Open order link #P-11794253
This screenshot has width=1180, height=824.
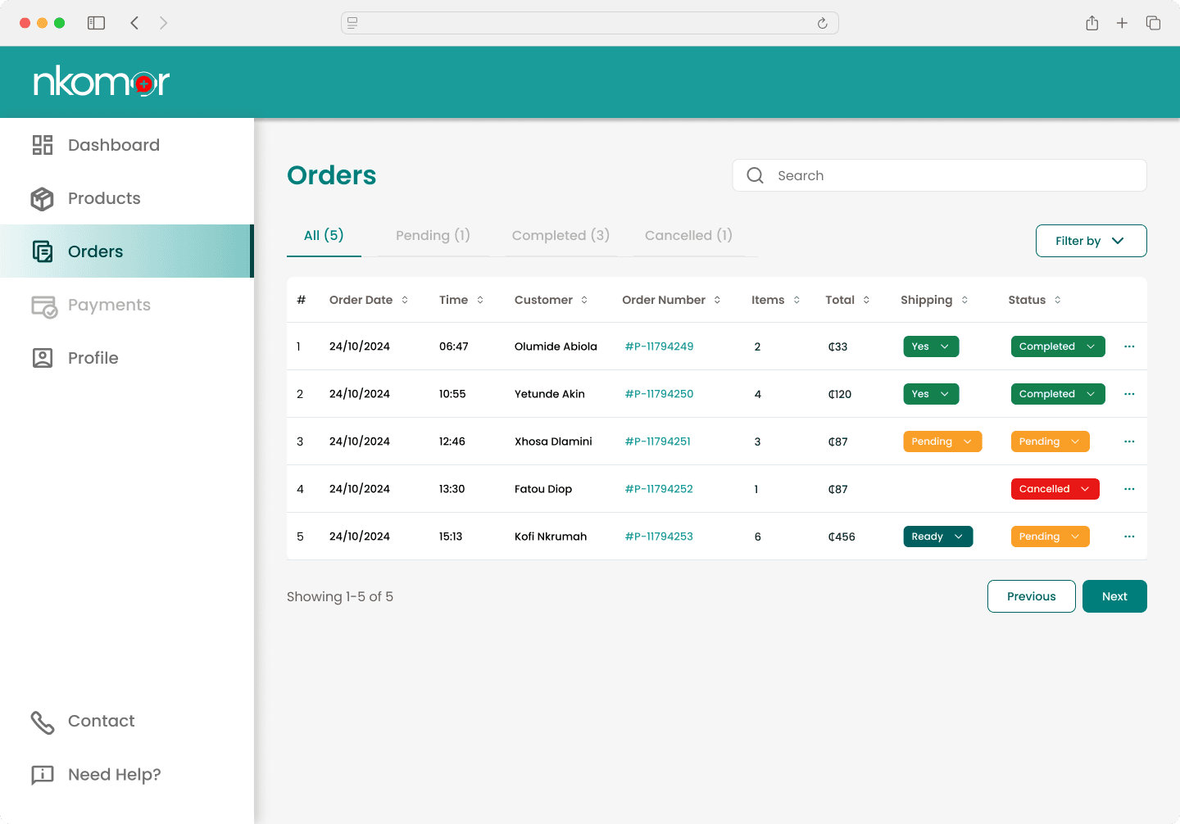pyautogui.click(x=659, y=537)
